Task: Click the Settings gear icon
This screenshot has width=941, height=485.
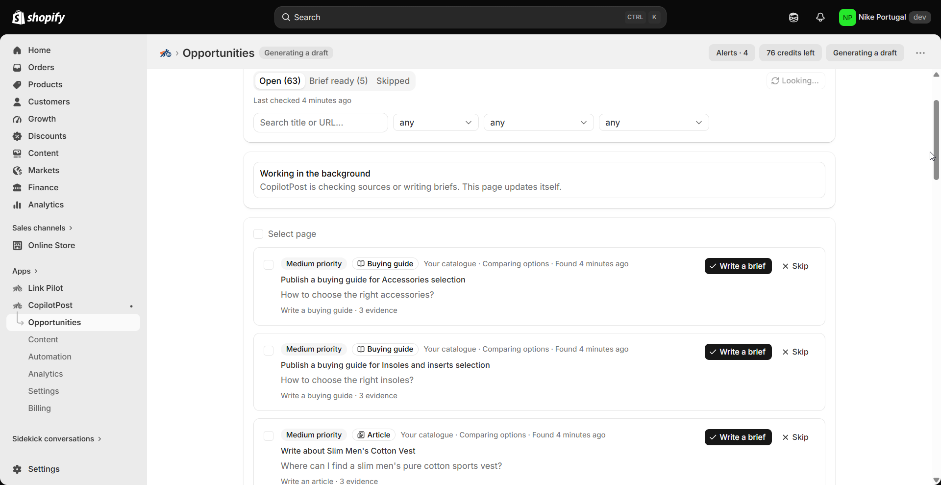Action: click(17, 469)
